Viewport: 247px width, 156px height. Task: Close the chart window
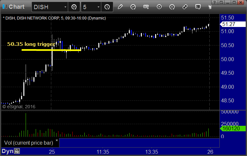pyautogui.click(x=241, y=2)
